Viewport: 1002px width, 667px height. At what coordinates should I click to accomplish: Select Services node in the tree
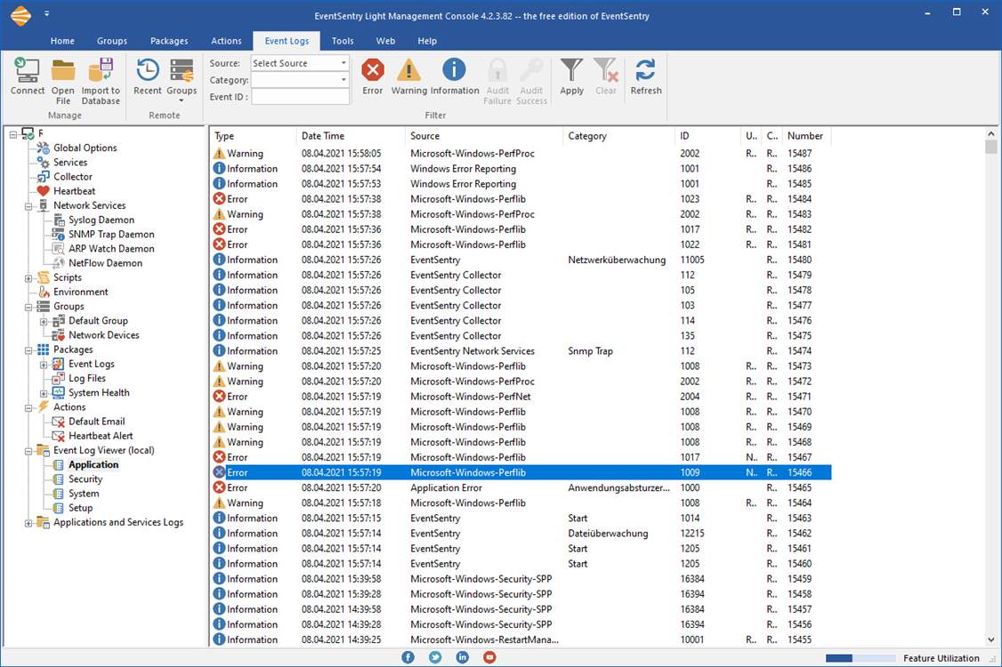click(x=70, y=162)
